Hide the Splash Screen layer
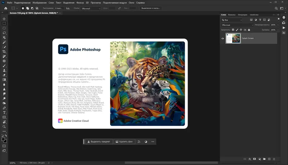Screen dimensions: 288x165 (x=223, y=38)
